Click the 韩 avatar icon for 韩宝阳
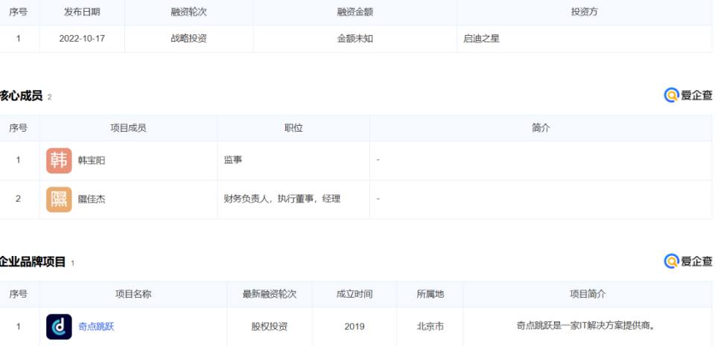This screenshot has width=715, height=346. 59,161
